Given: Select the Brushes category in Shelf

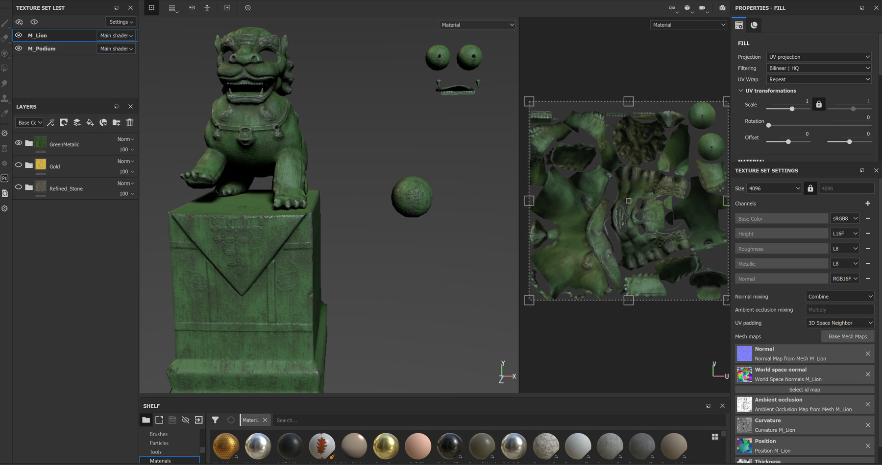Looking at the screenshot, I should [159, 434].
